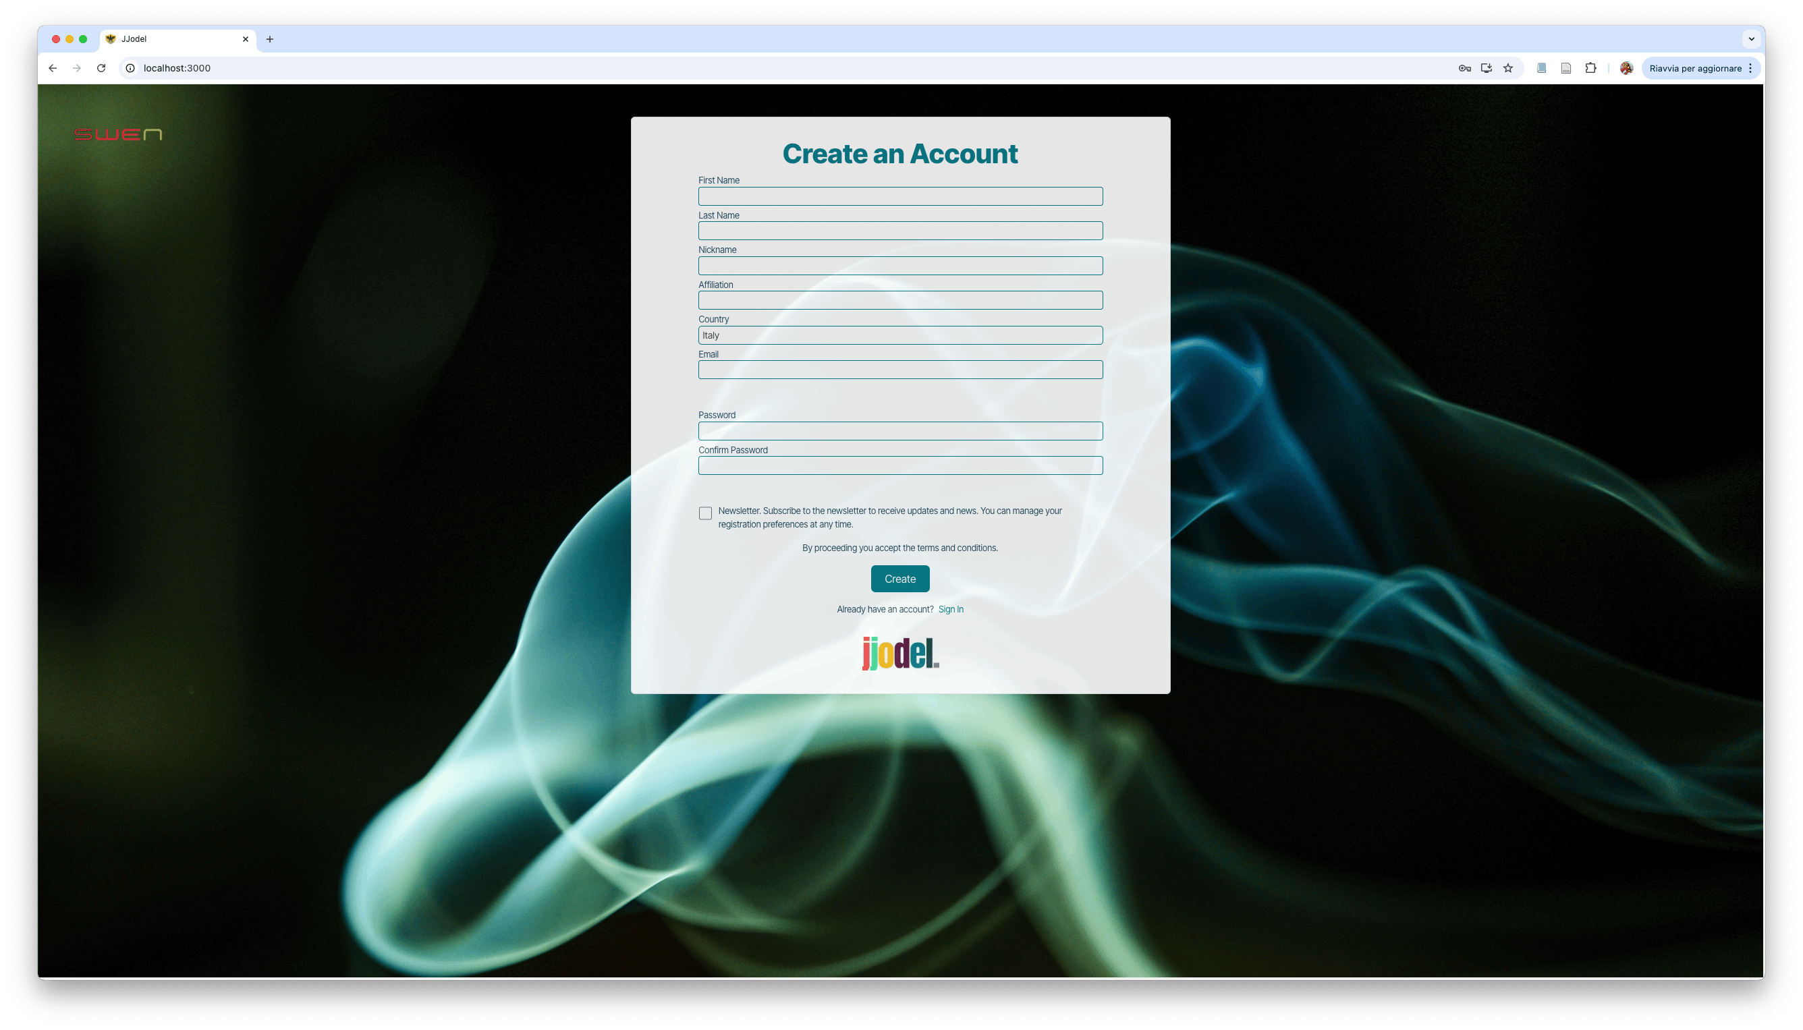
Task: Click the jjodel logo in form
Action: pos(900,652)
